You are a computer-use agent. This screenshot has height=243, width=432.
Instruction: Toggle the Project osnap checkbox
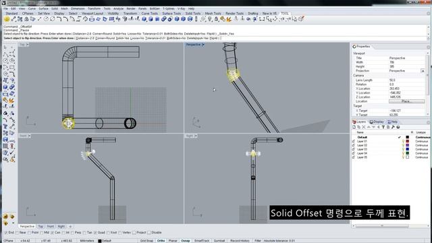[x=134, y=233]
